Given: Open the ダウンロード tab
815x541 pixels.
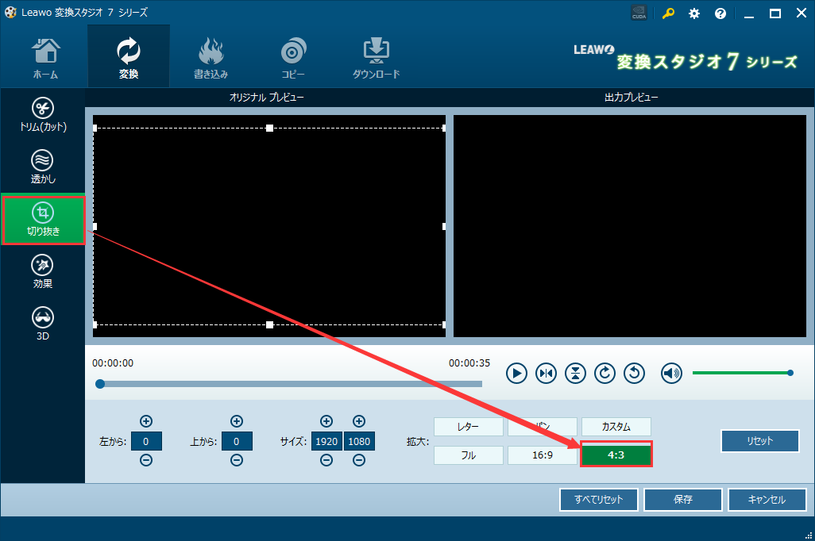Looking at the screenshot, I should [x=375, y=55].
